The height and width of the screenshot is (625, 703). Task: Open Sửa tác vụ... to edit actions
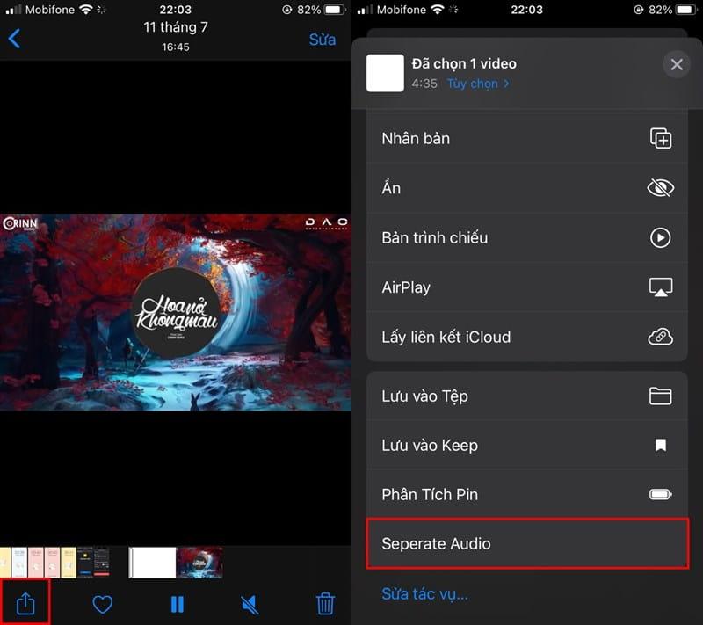tap(424, 593)
